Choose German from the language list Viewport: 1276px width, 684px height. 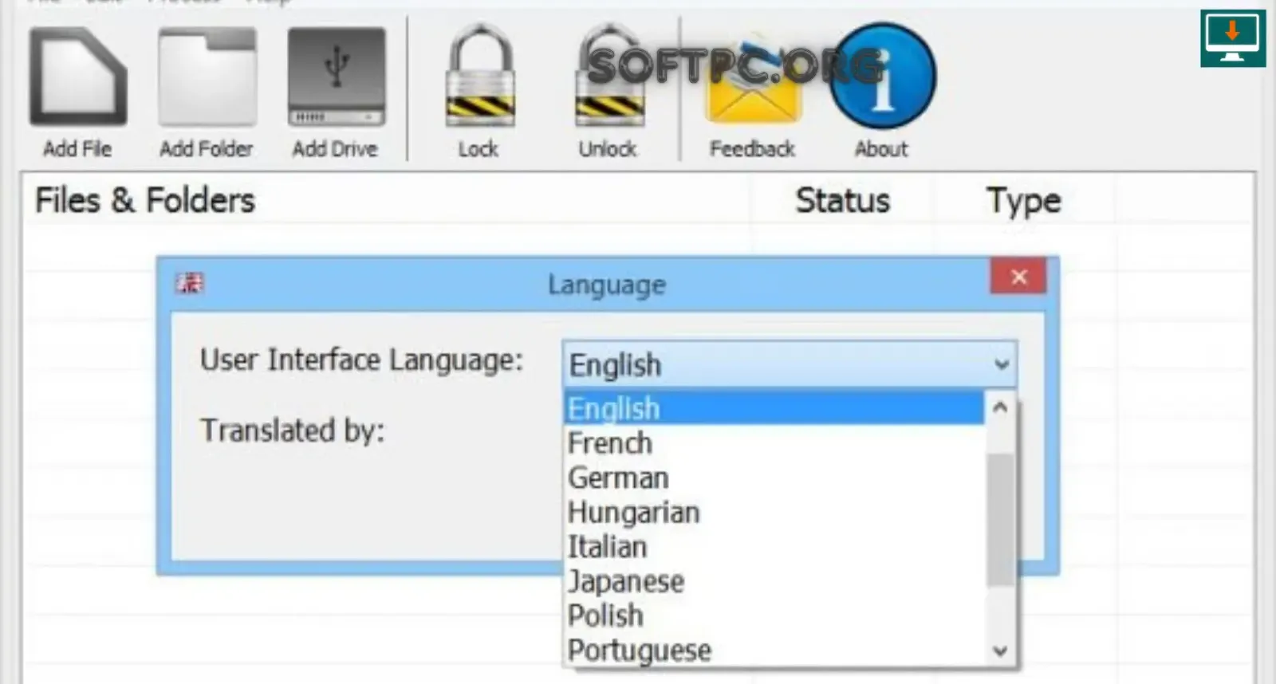pos(774,478)
